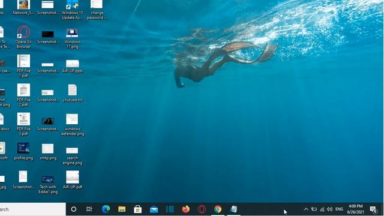This screenshot has width=384, height=216.
Task: Open the Mail app on taskbar
Action: click(x=154, y=209)
